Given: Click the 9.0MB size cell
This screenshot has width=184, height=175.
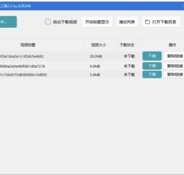Looking at the screenshot, I should [x=95, y=66].
